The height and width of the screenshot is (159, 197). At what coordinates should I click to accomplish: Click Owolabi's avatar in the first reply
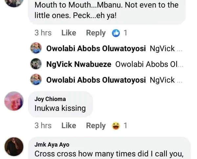(x=36, y=49)
